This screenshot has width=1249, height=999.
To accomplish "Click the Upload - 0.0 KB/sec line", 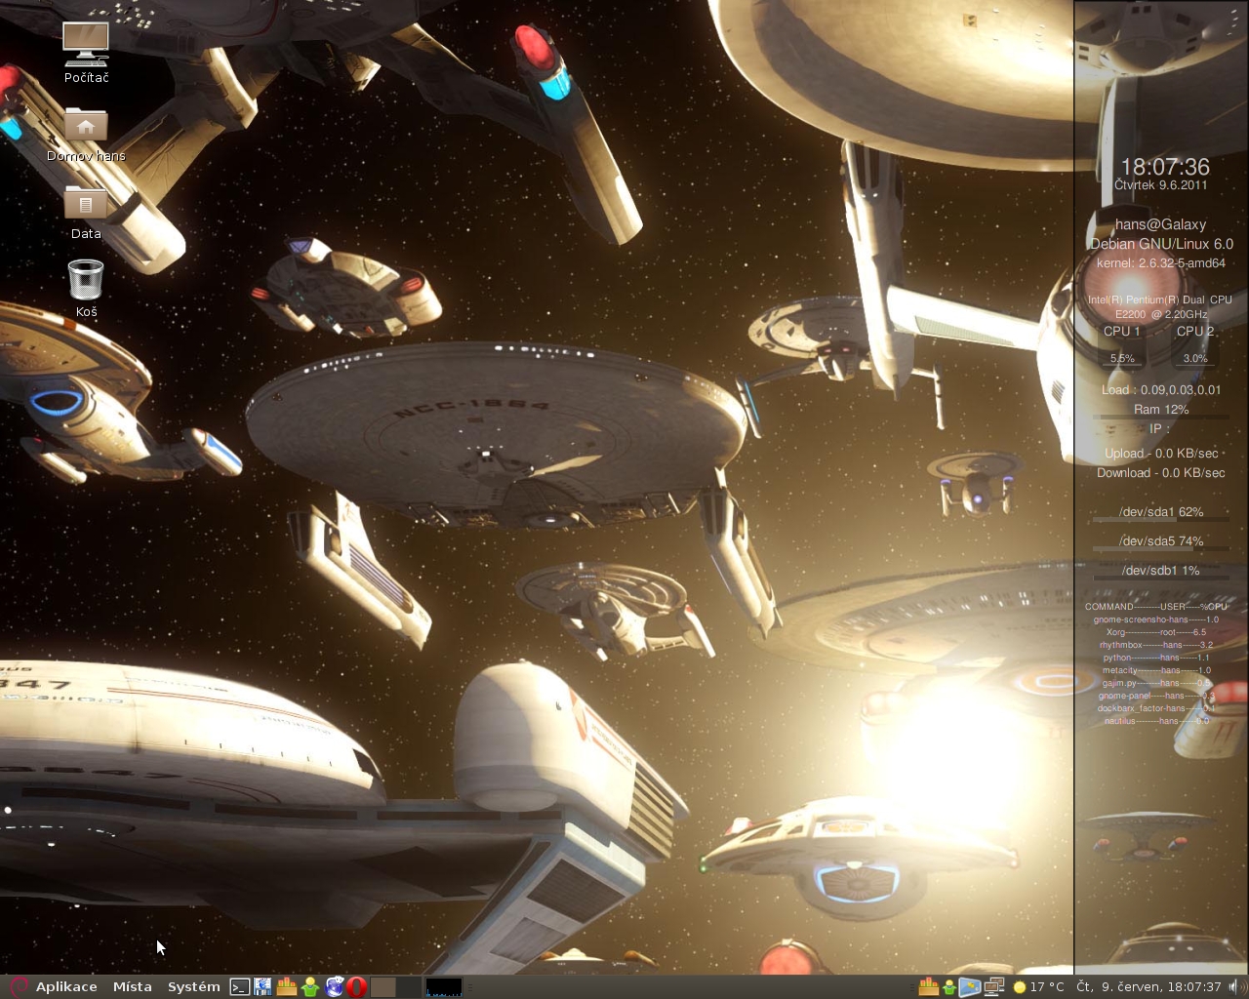I will click(x=1161, y=454).
